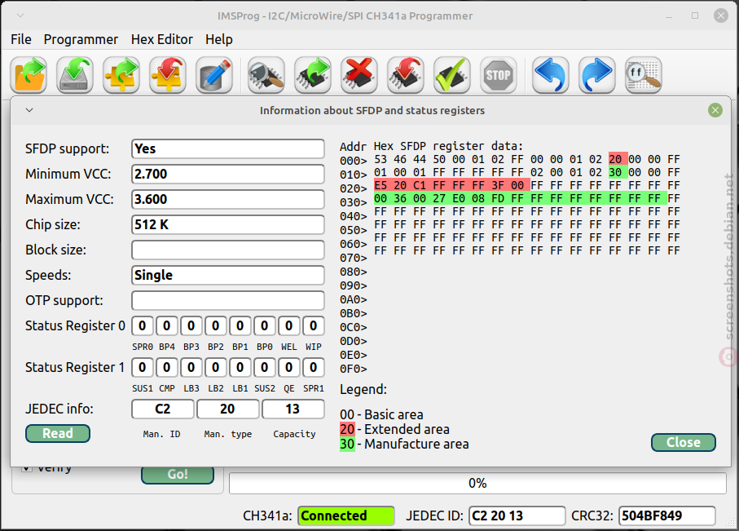Click the open file folder icon
The width and height of the screenshot is (739, 531).
(x=29, y=75)
